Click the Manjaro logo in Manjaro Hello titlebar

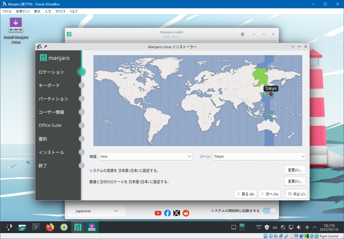(69, 34)
